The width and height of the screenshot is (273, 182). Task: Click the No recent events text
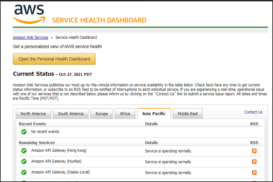point(45,132)
